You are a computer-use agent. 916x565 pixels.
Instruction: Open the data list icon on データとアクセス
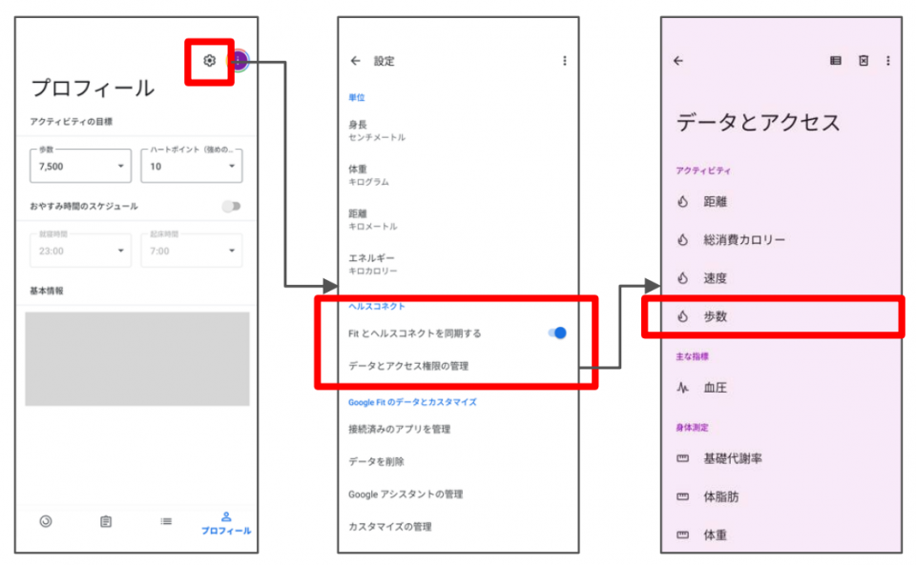click(836, 61)
